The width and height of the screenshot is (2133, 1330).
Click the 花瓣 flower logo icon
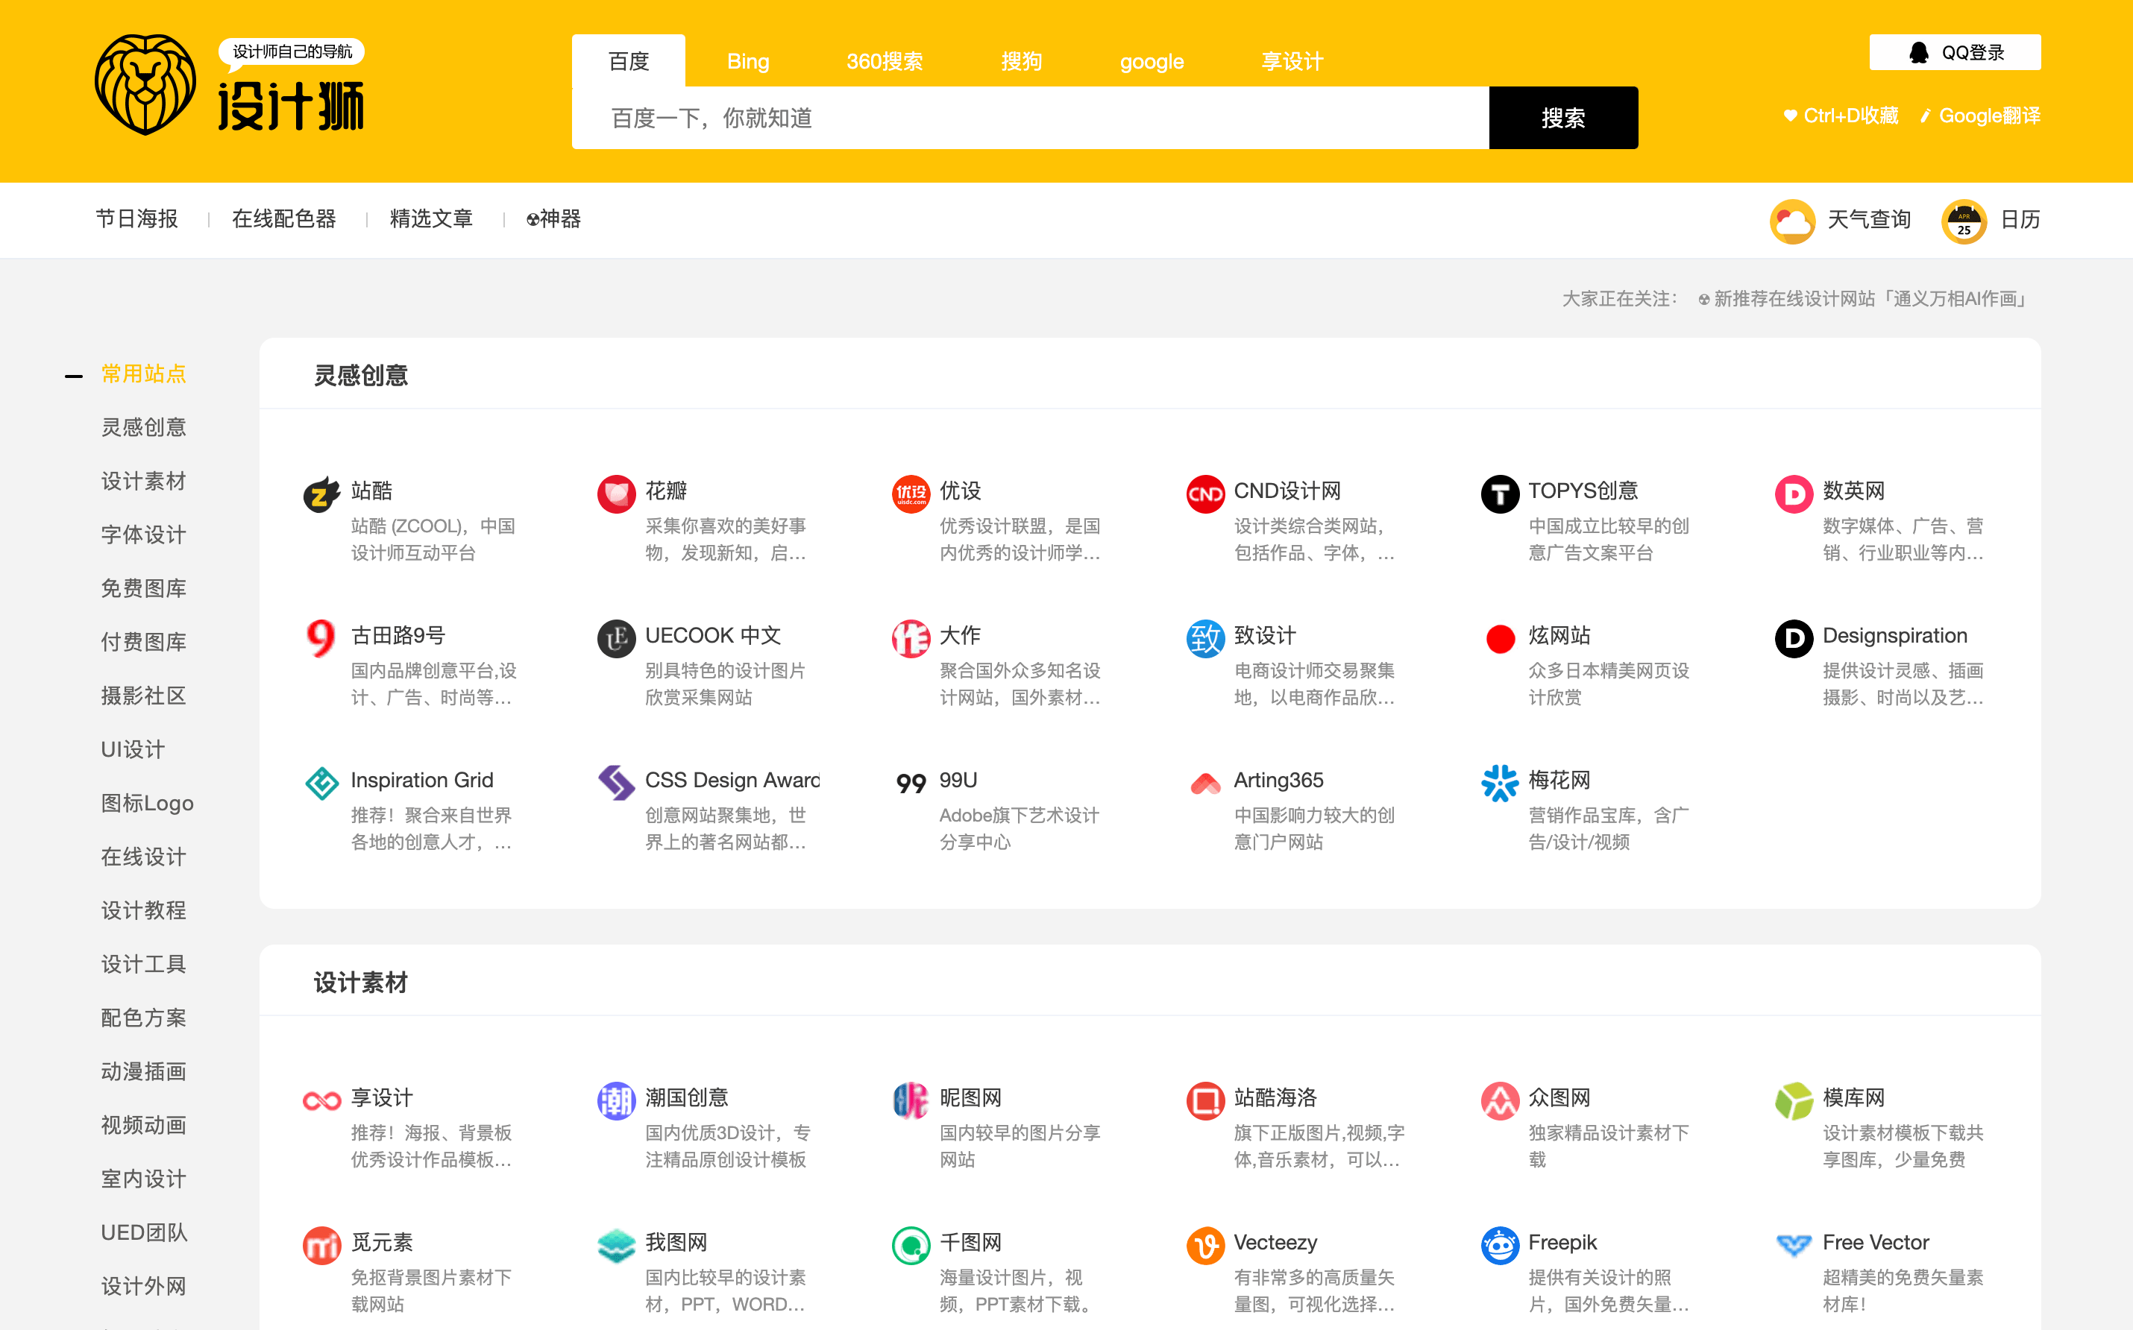coord(616,494)
